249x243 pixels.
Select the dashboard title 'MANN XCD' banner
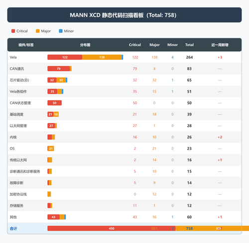(124, 15)
